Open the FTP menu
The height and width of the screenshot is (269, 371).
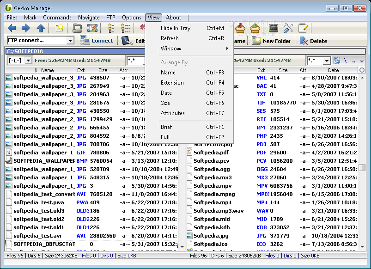(x=111, y=18)
